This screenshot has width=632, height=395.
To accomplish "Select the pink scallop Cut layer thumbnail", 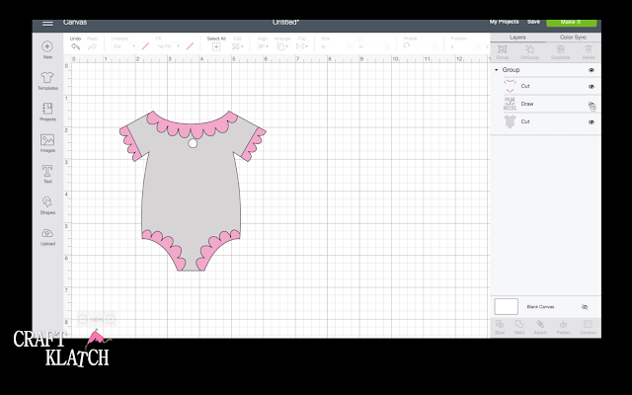I will coord(510,86).
